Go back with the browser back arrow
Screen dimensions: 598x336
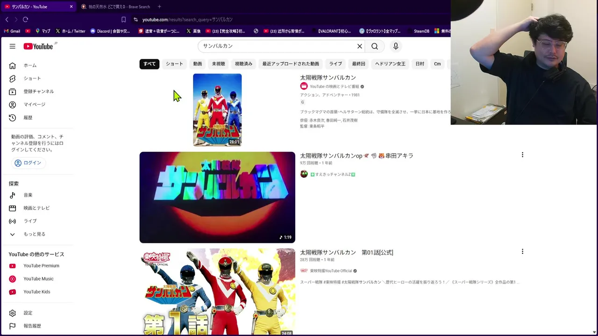[x=7, y=20]
